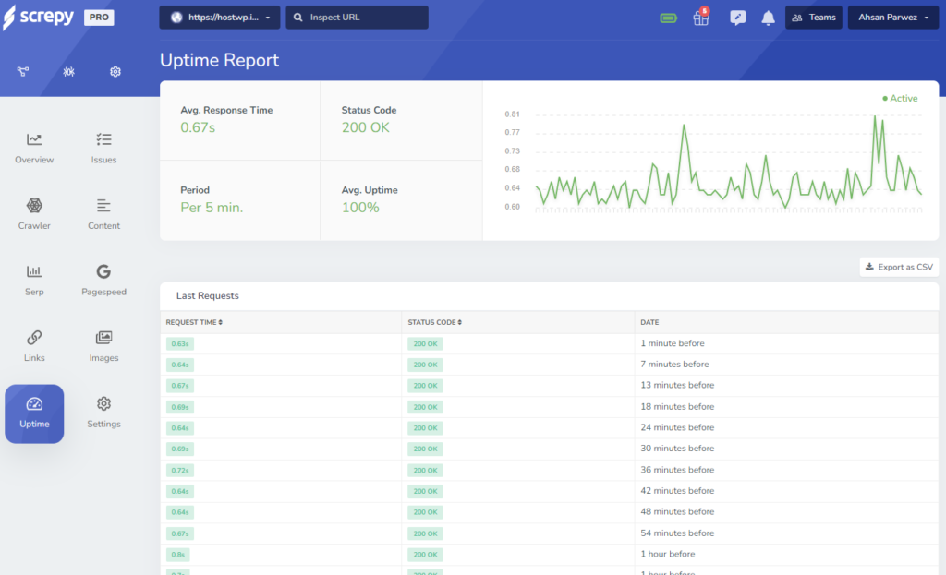The height and width of the screenshot is (575, 946).
Task: Sort by Status Code column
Action: [434, 322]
